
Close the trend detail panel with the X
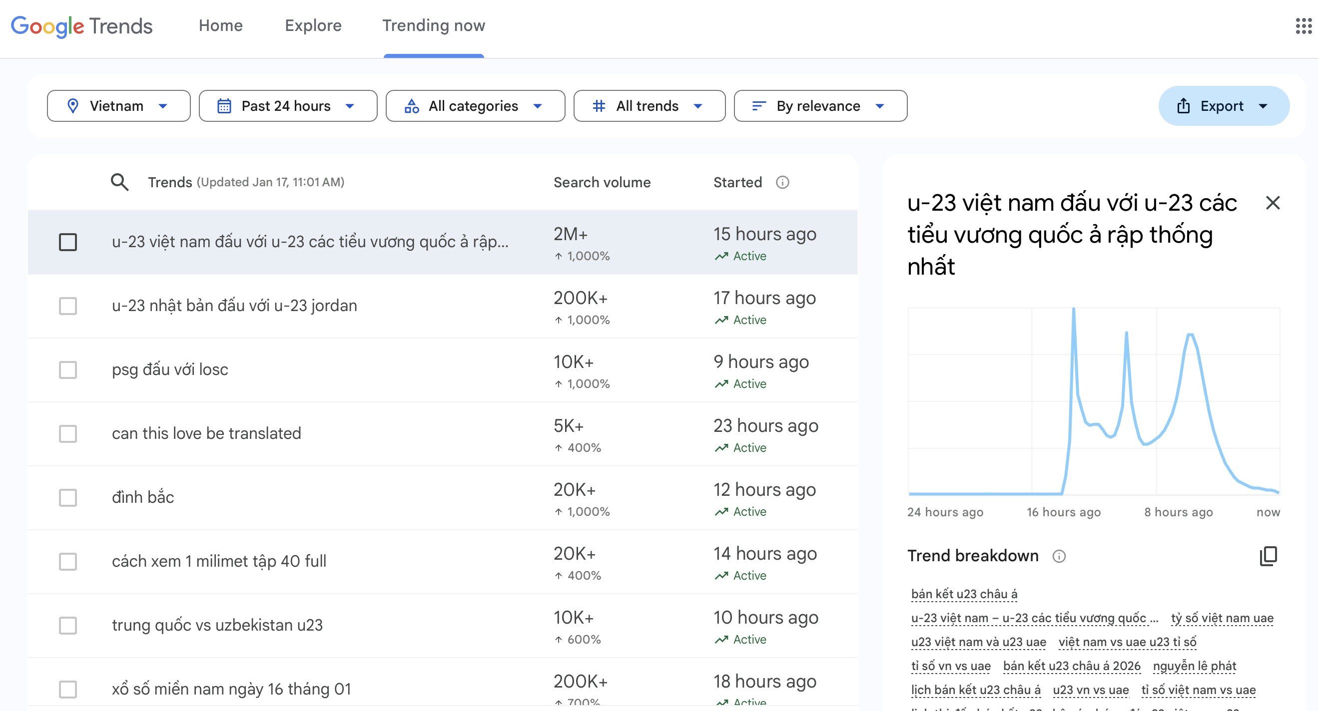click(1273, 203)
